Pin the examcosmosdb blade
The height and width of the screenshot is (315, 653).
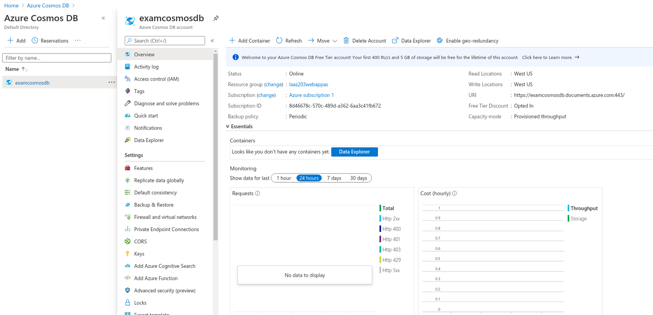[x=216, y=18]
